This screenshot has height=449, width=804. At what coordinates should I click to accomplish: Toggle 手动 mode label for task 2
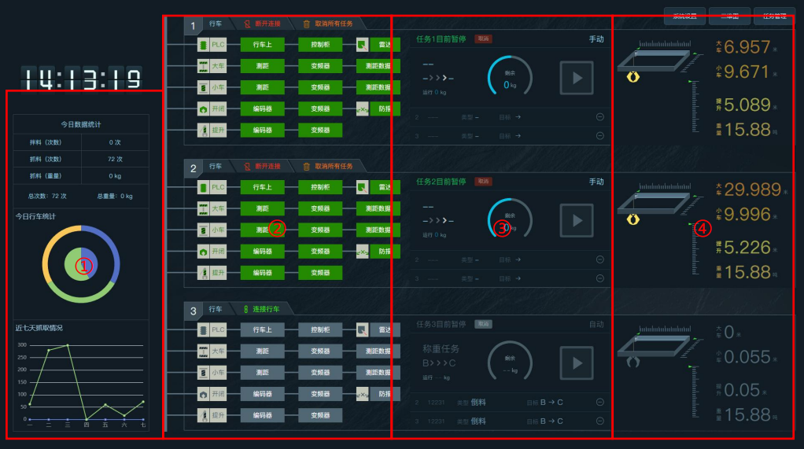[596, 182]
